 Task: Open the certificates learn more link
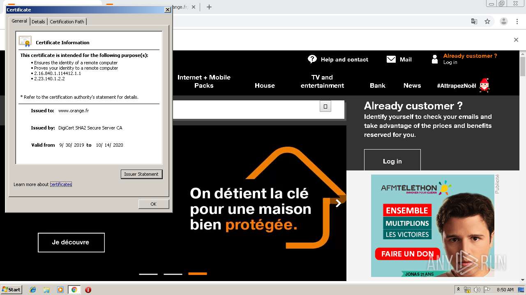[61, 184]
